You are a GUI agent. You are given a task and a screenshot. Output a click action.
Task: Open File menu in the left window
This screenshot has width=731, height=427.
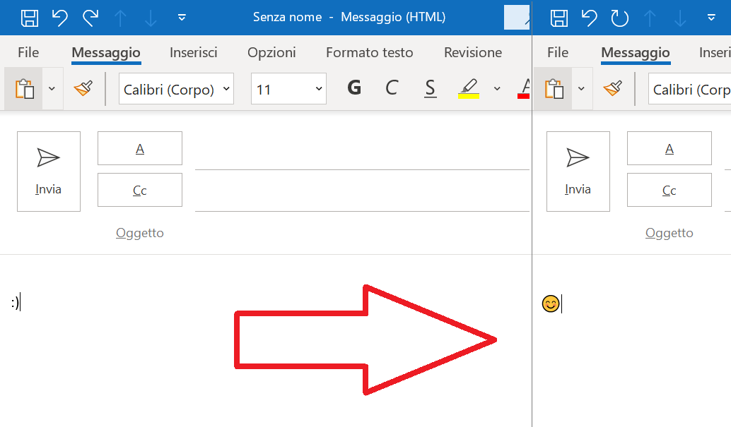[28, 53]
